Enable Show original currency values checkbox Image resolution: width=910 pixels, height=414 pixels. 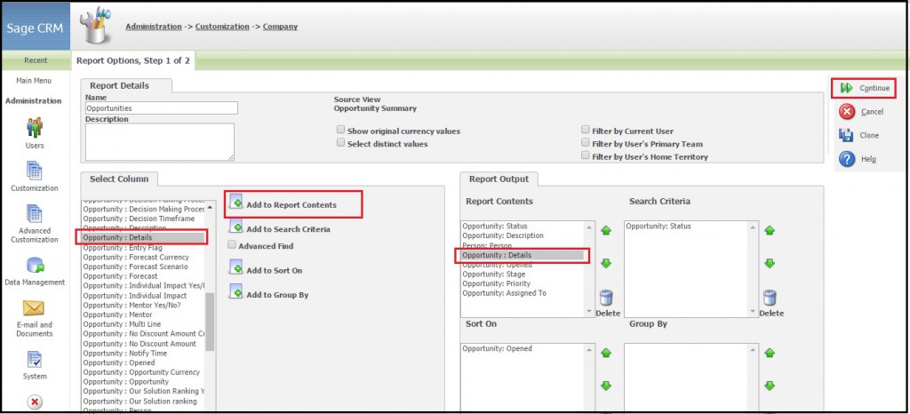coord(341,130)
